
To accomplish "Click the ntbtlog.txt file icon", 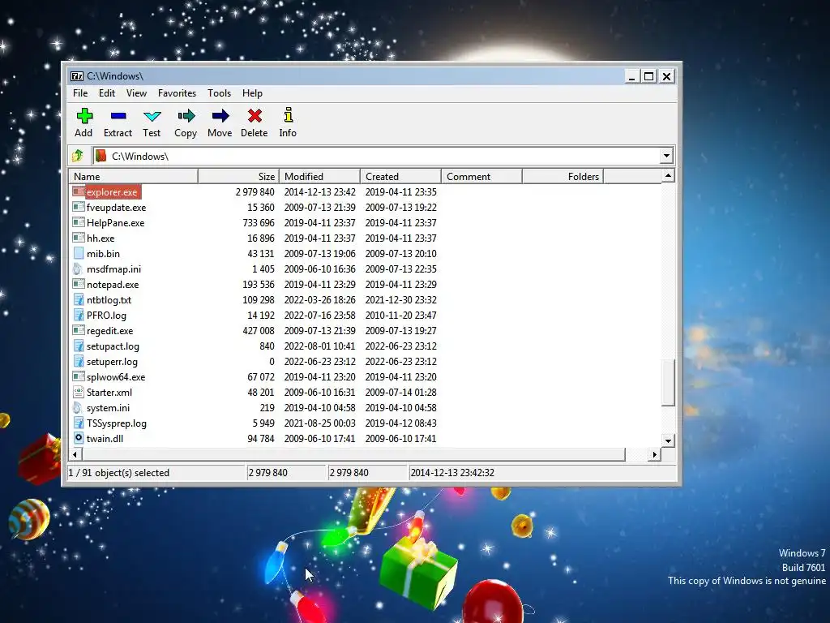I will 79,299.
